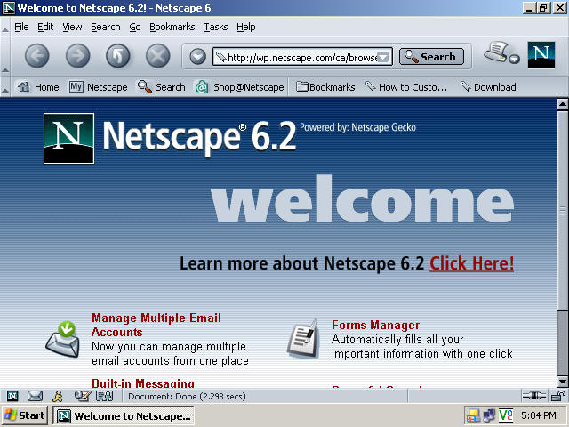Viewport: 569px width, 427px height.
Task: Open My Netscape from the personal toolbar
Action: (x=99, y=87)
